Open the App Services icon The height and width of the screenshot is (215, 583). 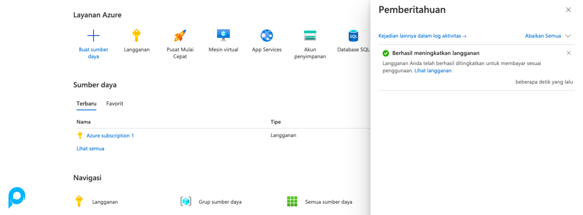tap(267, 35)
